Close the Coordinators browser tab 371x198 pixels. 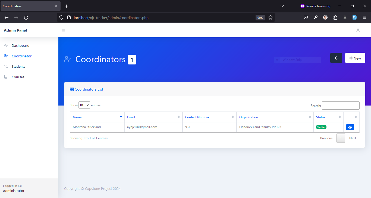point(56,6)
